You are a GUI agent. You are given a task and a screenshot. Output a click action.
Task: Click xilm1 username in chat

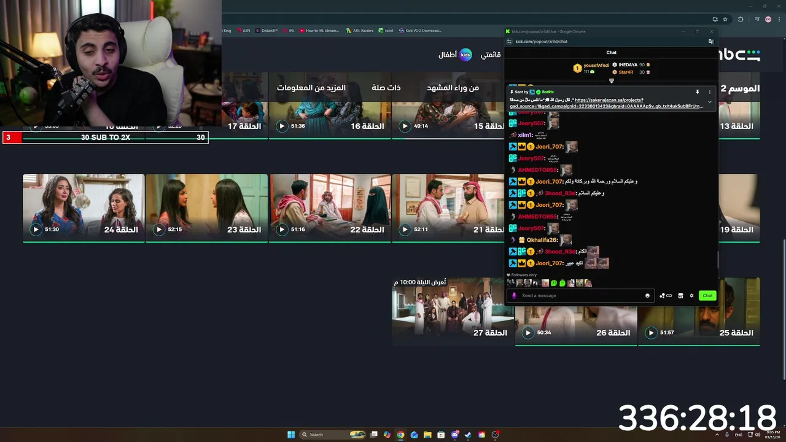[x=525, y=135]
